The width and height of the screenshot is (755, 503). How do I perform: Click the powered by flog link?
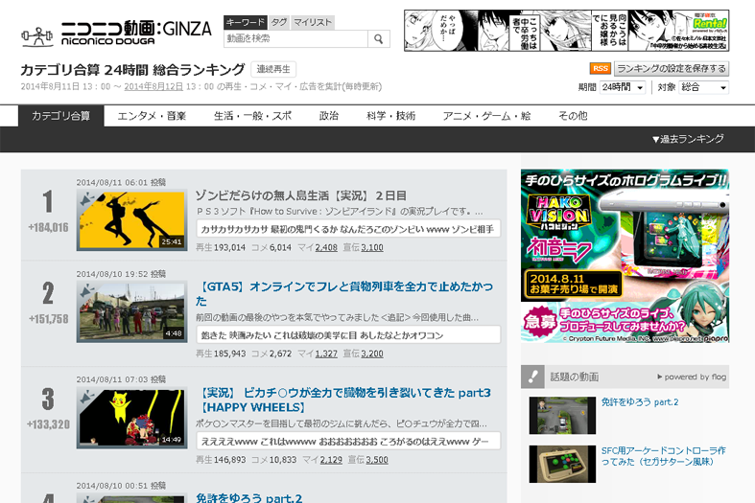[692, 377]
